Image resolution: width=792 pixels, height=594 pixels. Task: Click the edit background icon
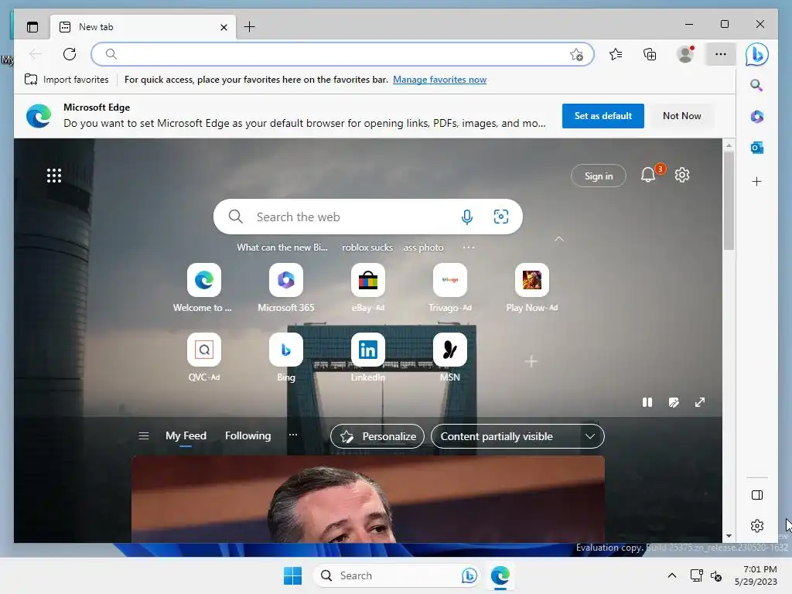pyautogui.click(x=674, y=402)
